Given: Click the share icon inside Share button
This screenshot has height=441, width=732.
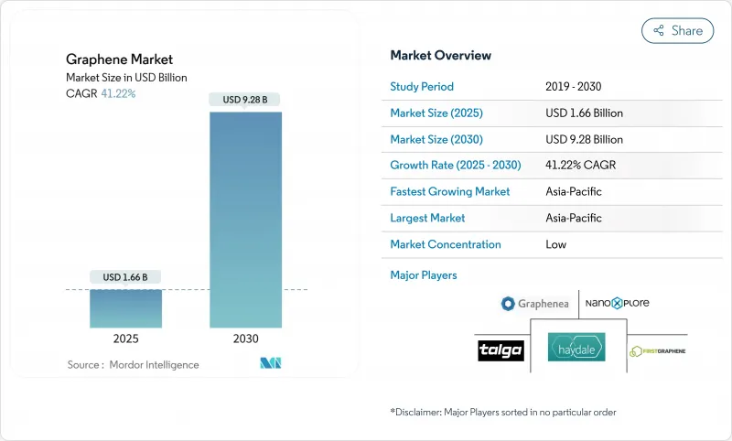Looking at the screenshot, I should click(x=658, y=30).
